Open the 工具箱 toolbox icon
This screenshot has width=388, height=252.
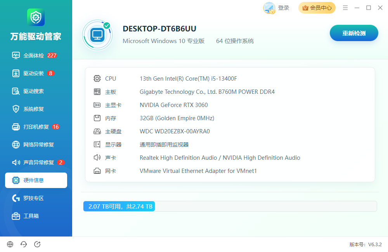coord(16,216)
